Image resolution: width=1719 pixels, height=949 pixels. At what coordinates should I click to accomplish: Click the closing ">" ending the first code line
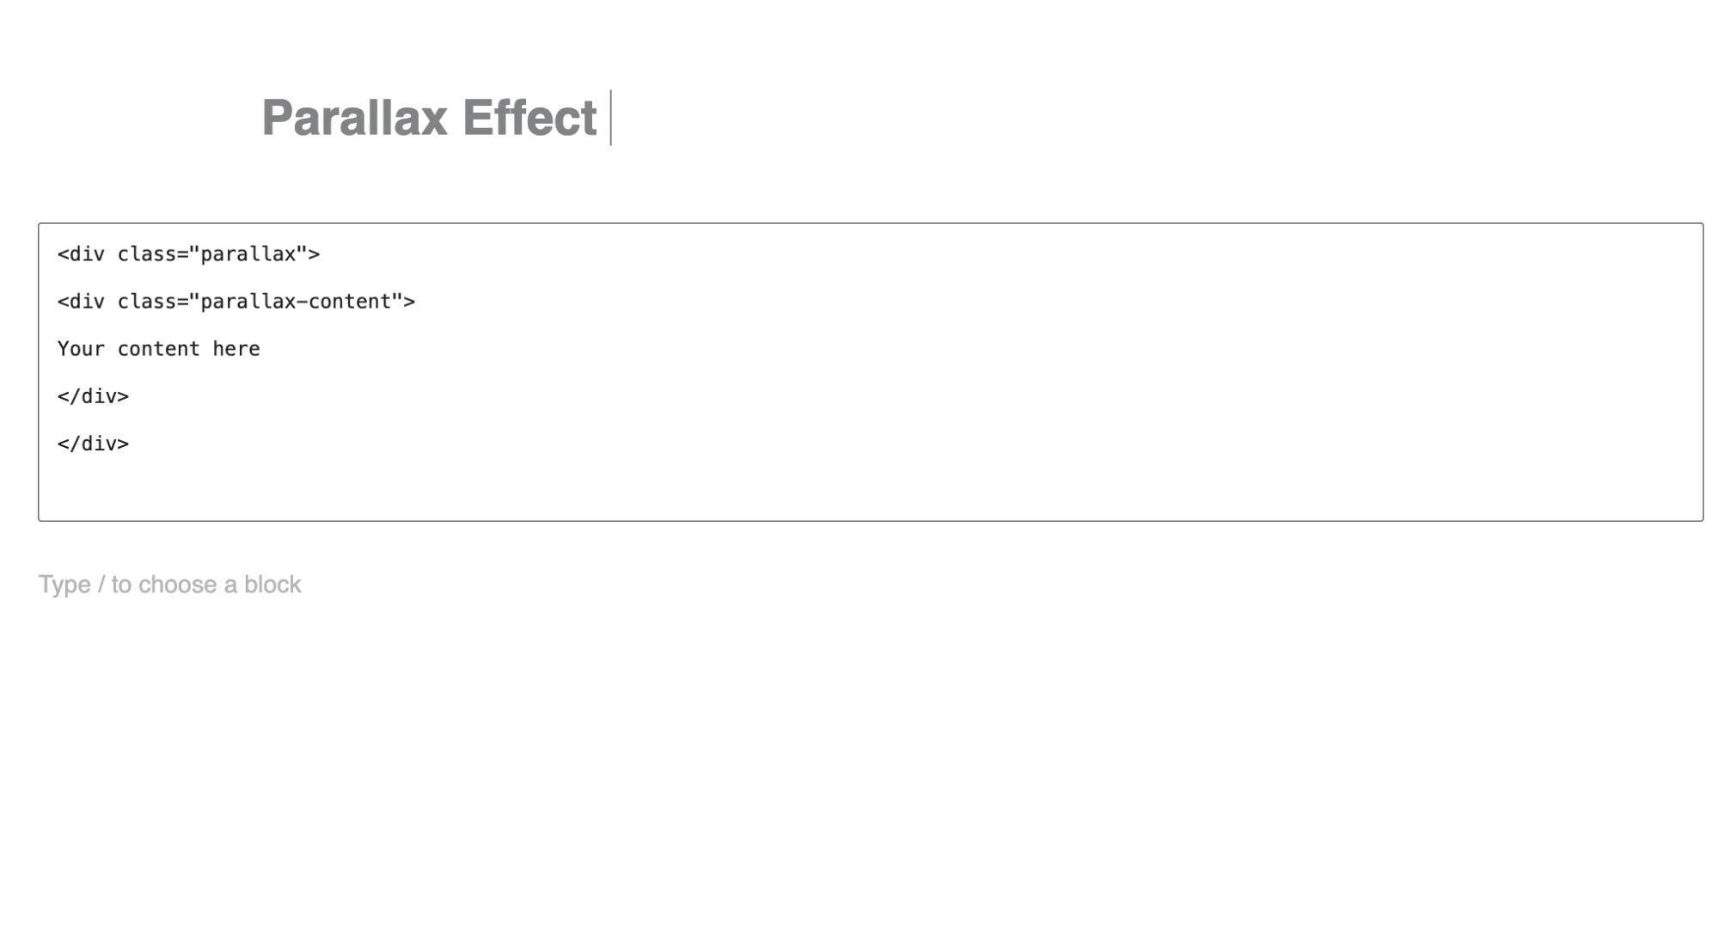(x=315, y=254)
